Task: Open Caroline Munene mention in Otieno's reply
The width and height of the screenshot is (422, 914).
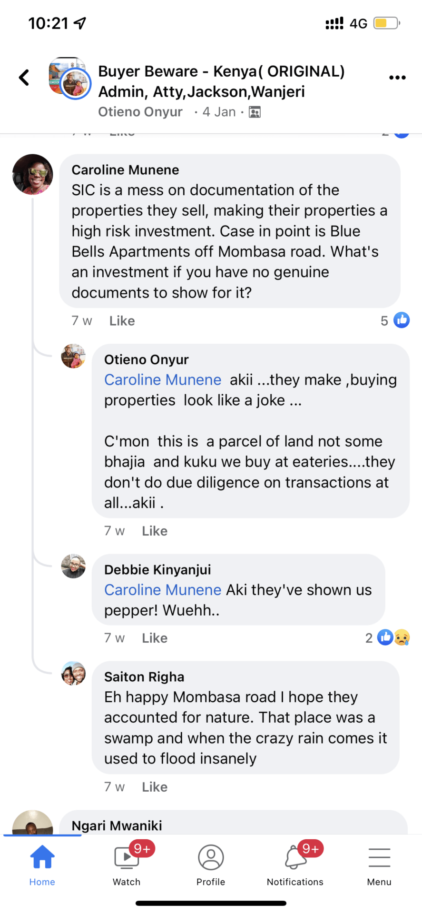Action: 163,380
